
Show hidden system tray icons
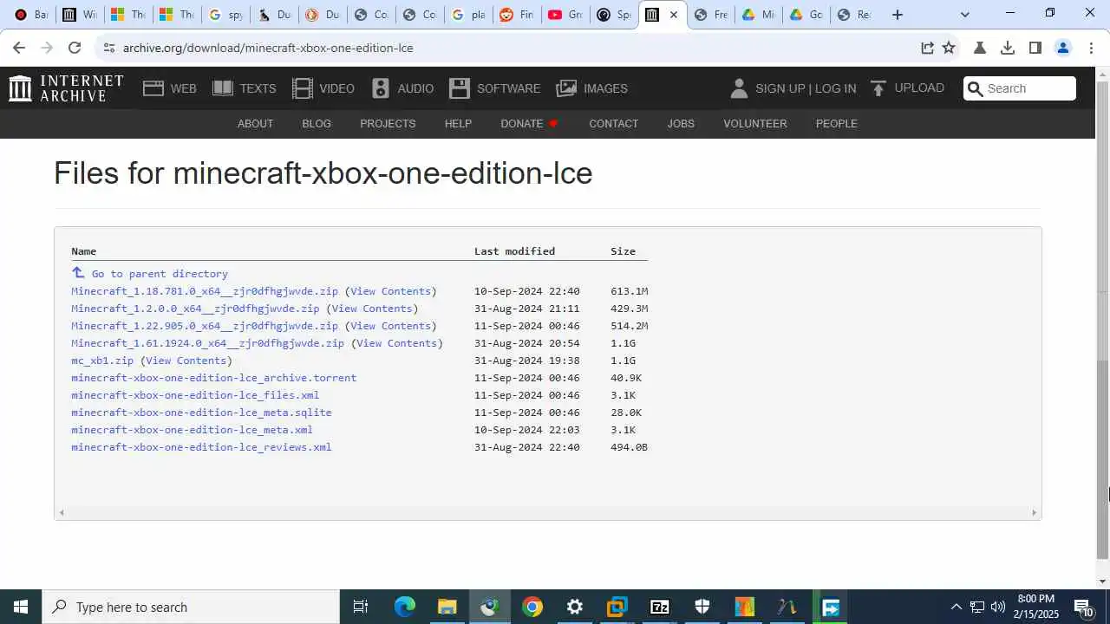tap(956, 607)
